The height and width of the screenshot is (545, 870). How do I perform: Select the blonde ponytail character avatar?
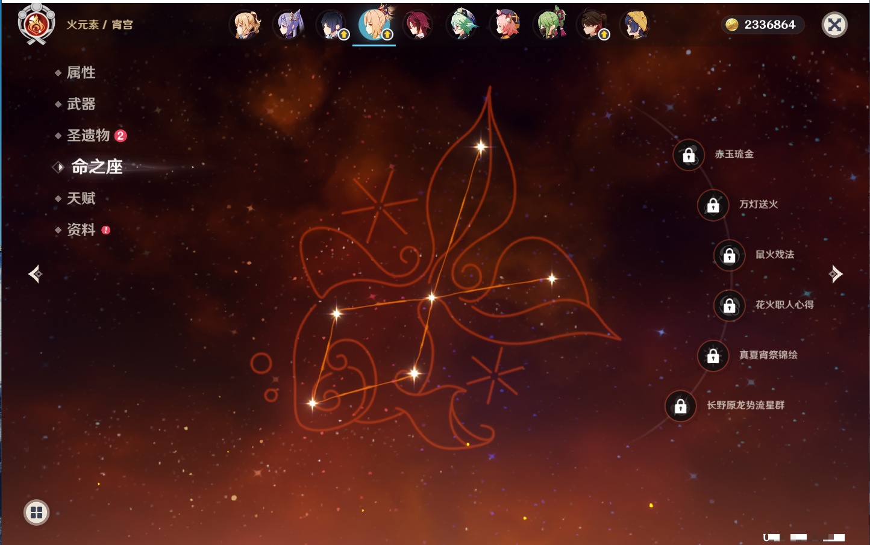pyautogui.click(x=246, y=25)
